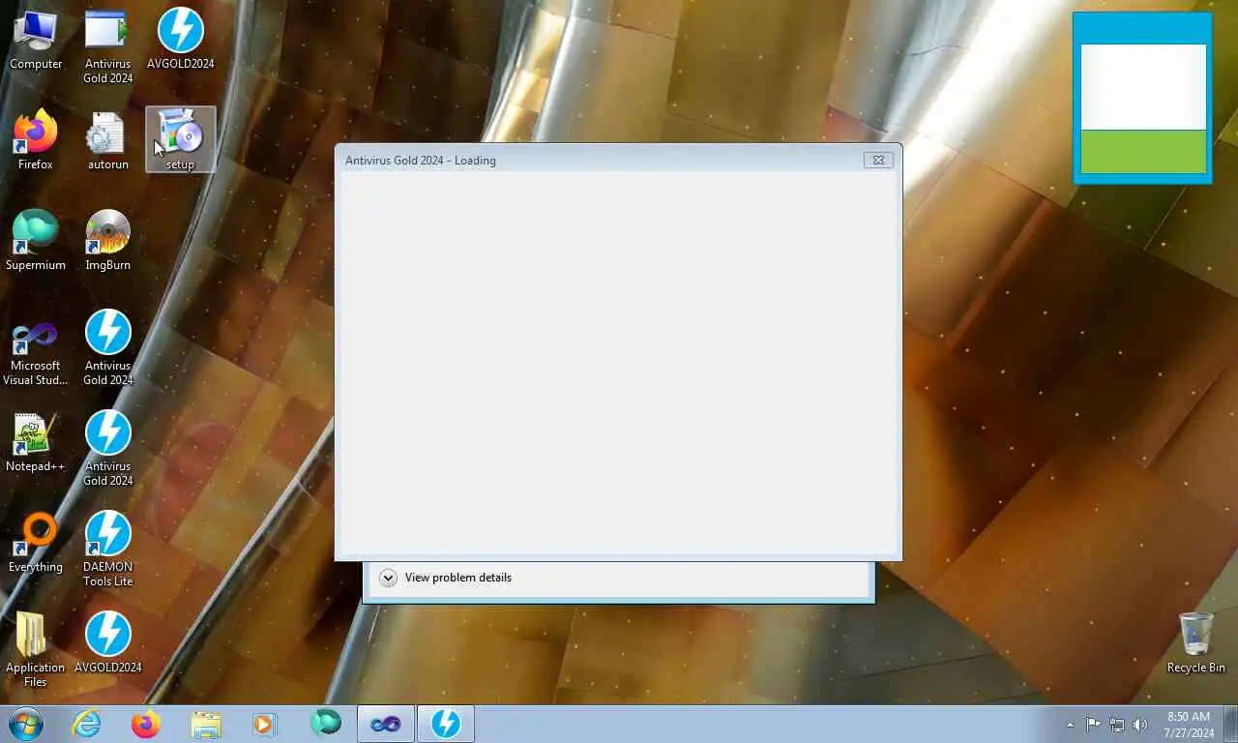Launch Internet Explorer from the taskbar
This screenshot has height=743, width=1238.
tap(87, 724)
